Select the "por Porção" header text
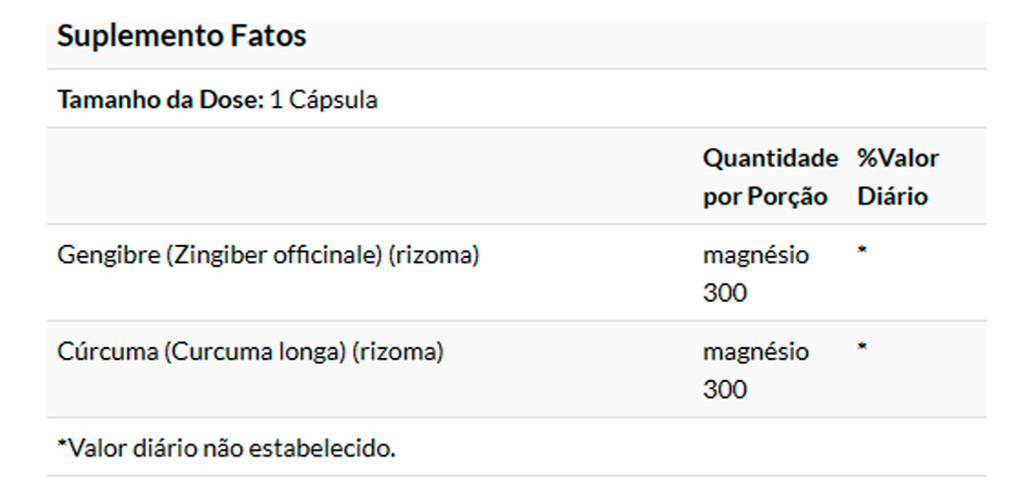 tap(765, 196)
